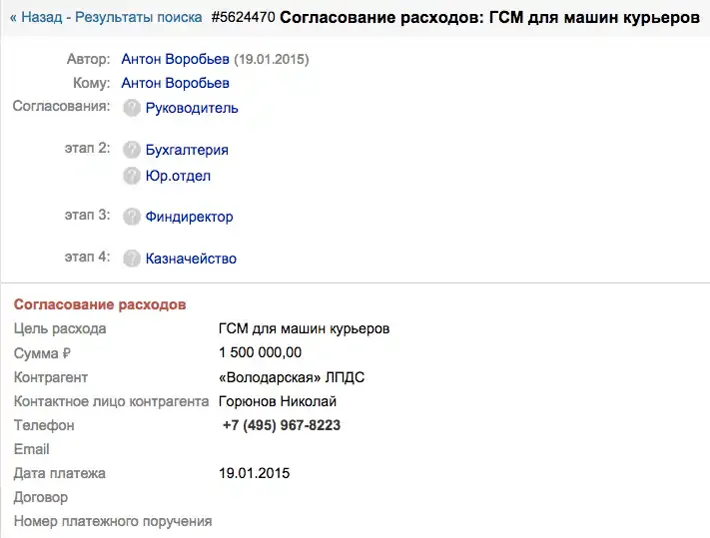The width and height of the screenshot is (710, 538).
Task: Go back via Назад - Результаты поиска link
Action: (106, 17)
